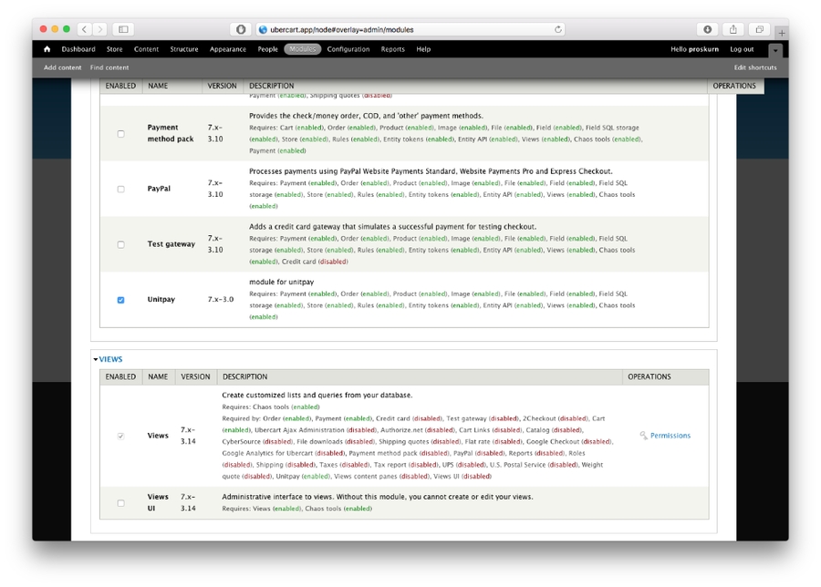Enable the Payment method pack module

point(120,134)
